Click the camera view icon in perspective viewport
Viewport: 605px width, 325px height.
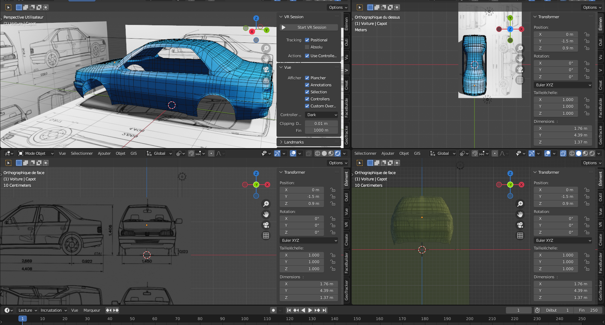[x=266, y=69]
